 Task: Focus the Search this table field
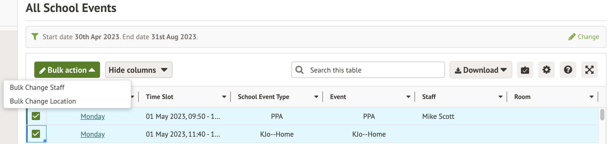374,70
